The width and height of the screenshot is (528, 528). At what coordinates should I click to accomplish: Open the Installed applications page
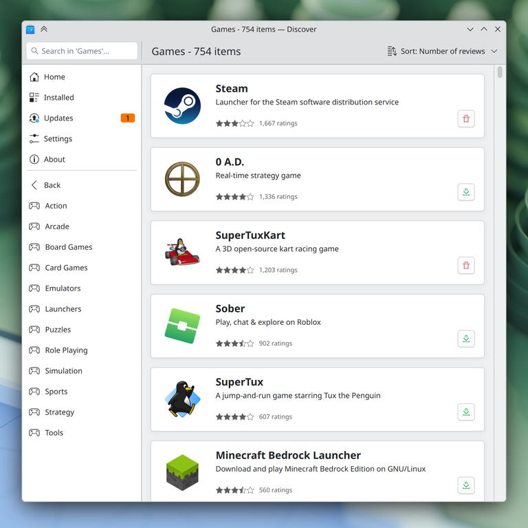tap(58, 98)
